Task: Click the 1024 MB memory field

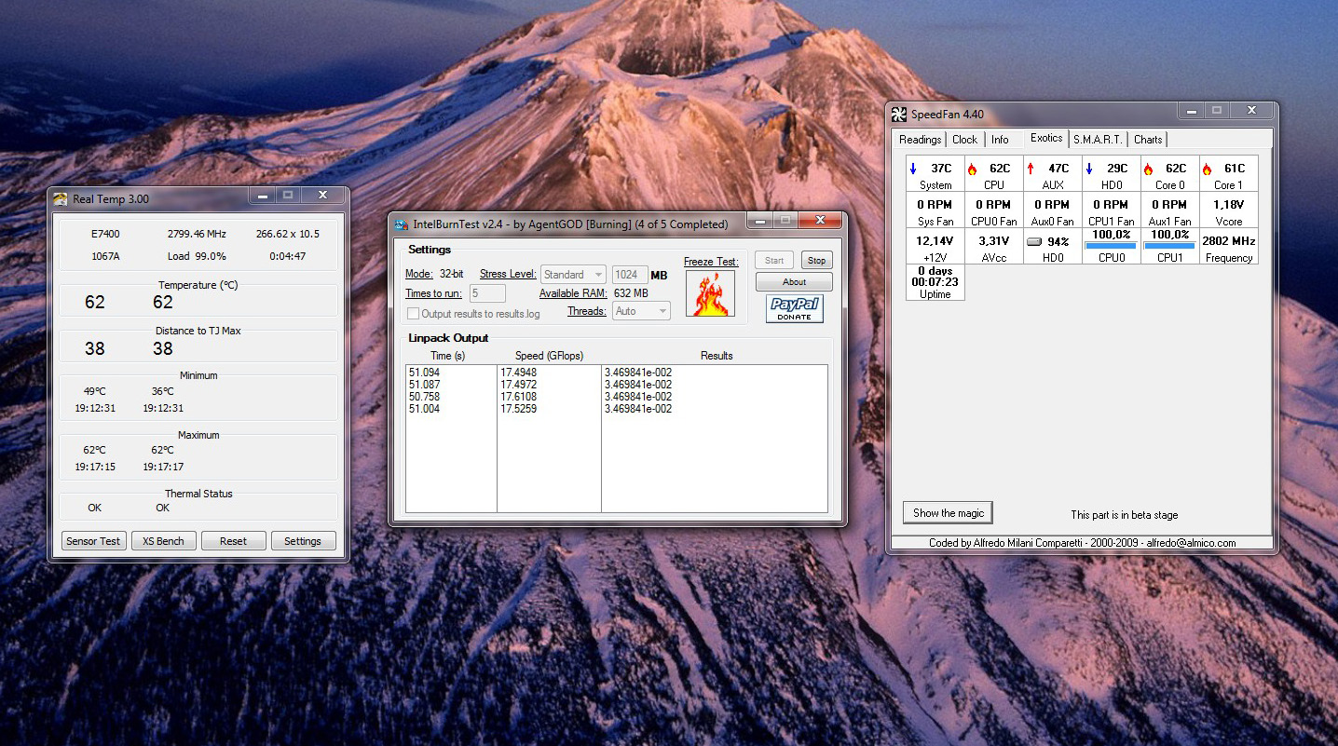Action: click(x=630, y=275)
